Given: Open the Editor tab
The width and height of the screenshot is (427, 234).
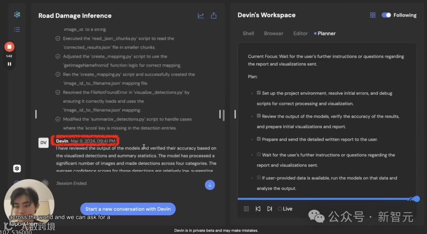Looking at the screenshot, I should pos(300,33).
